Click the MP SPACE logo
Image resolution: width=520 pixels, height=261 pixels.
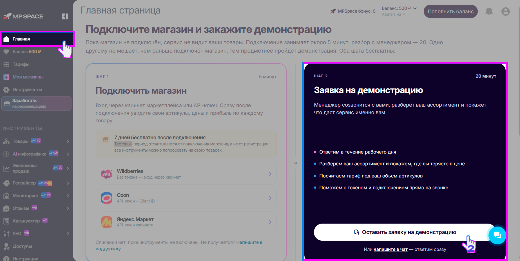(x=23, y=16)
